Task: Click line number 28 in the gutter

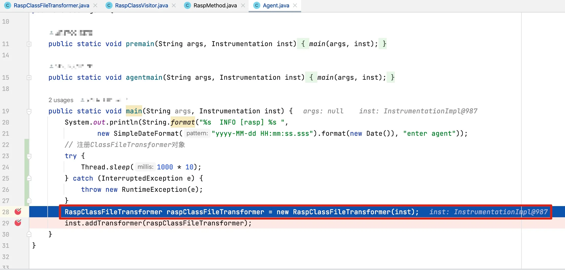Action: point(6,212)
